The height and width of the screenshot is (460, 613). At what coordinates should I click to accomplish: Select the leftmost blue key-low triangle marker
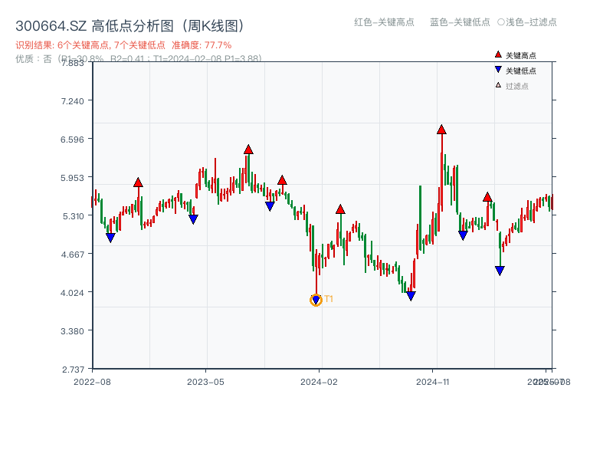point(110,238)
